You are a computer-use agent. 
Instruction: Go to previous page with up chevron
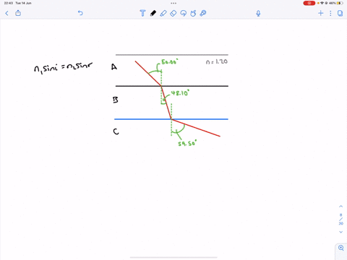click(340, 207)
